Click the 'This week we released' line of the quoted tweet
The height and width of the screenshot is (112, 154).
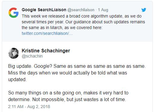(x=82, y=16)
